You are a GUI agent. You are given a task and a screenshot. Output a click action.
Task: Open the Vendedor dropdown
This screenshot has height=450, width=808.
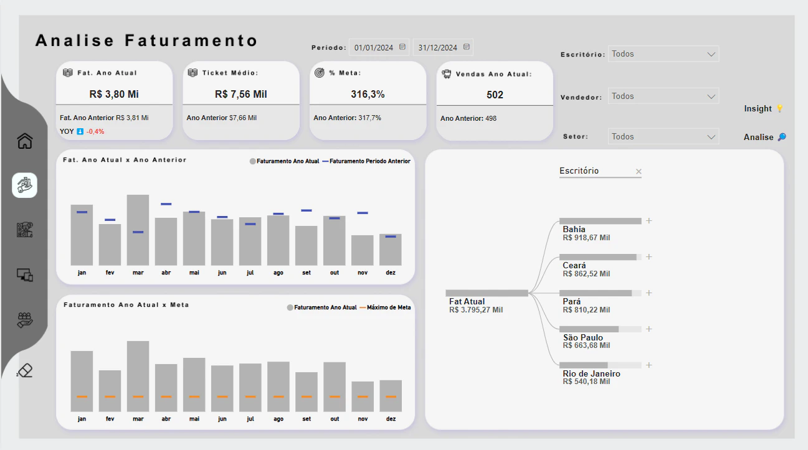click(663, 96)
